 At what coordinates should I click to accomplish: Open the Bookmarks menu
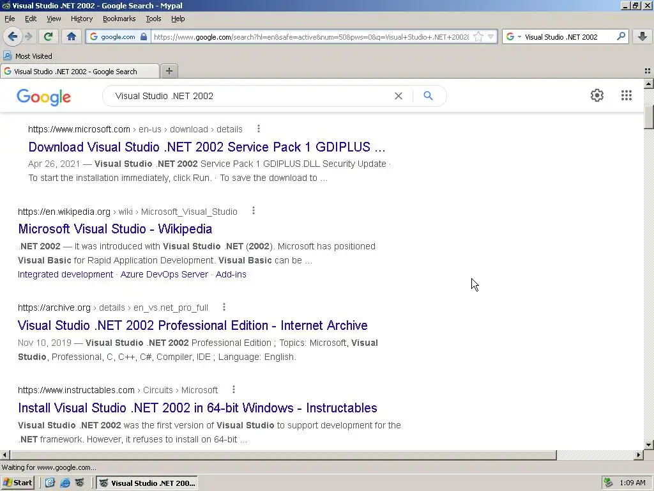pos(119,19)
